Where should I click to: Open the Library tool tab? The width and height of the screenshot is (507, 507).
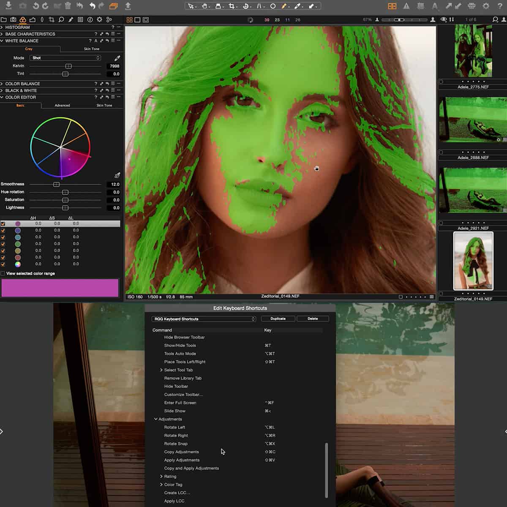pos(4,19)
